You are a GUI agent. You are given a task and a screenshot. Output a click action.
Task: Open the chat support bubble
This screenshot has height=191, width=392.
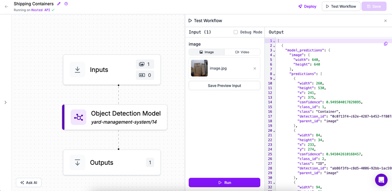click(x=381, y=180)
